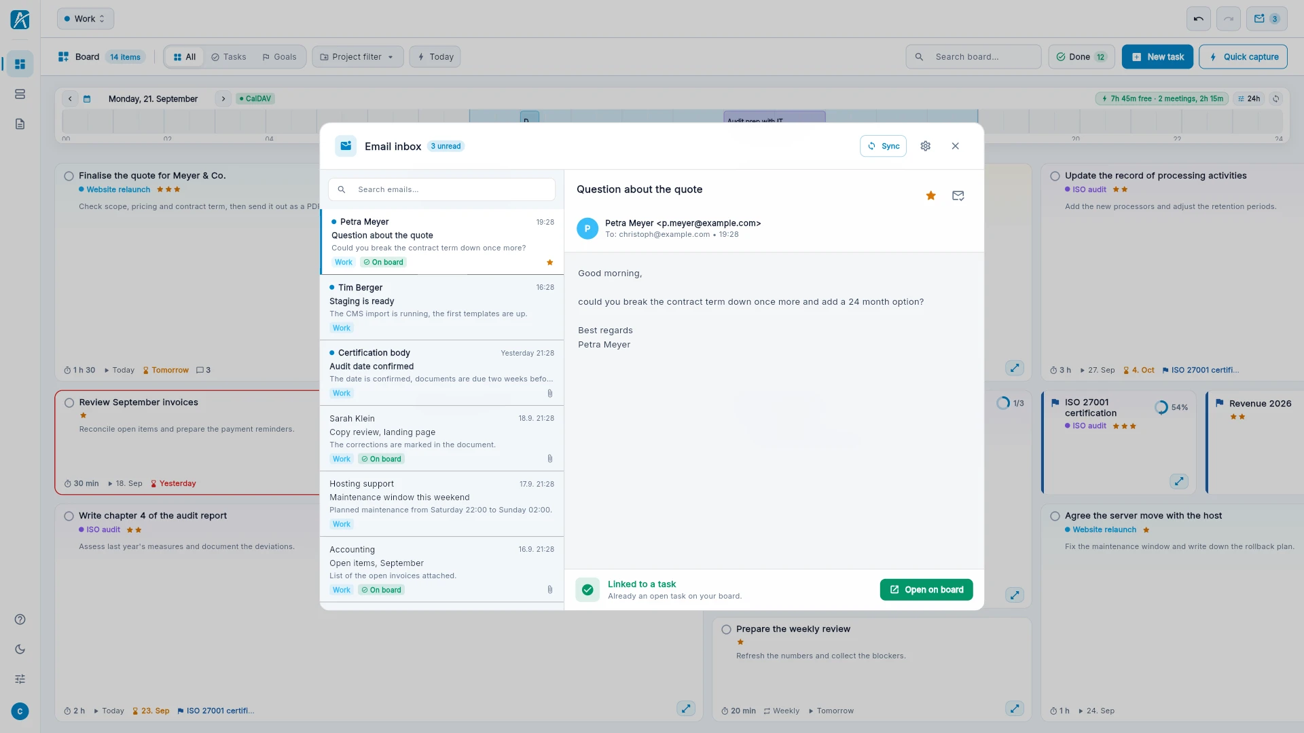Focus the Search emails field
This screenshot has height=733, width=1304.
pos(441,189)
